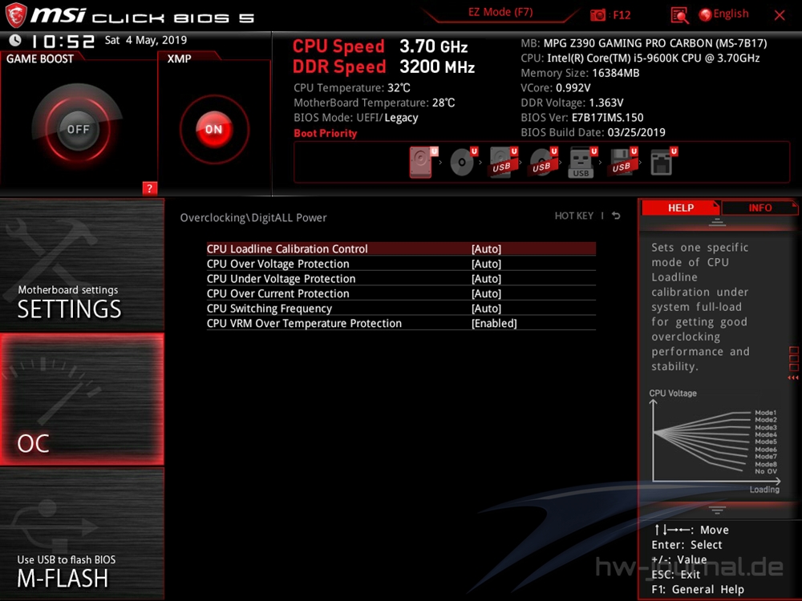Select CPU VRM Over Temperature Protection row

tap(401, 323)
